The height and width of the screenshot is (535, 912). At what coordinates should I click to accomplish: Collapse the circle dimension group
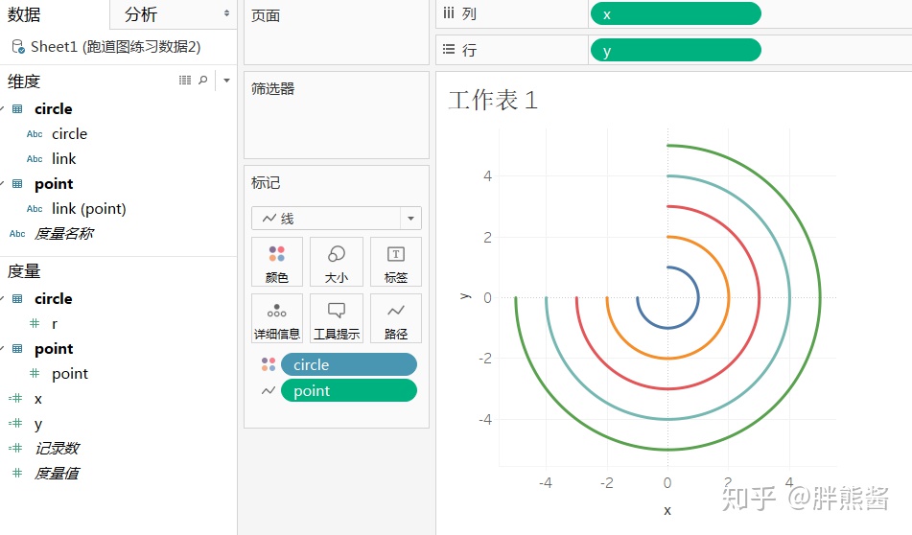2,108
